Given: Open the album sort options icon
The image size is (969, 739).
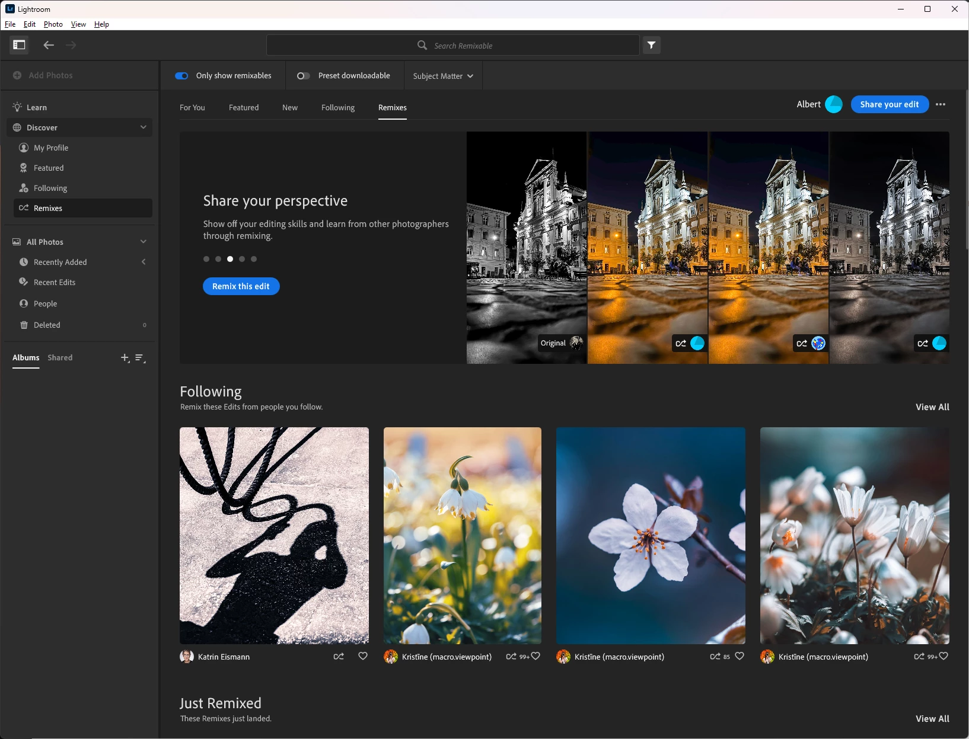Looking at the screenshot, I should click(141, 358).
